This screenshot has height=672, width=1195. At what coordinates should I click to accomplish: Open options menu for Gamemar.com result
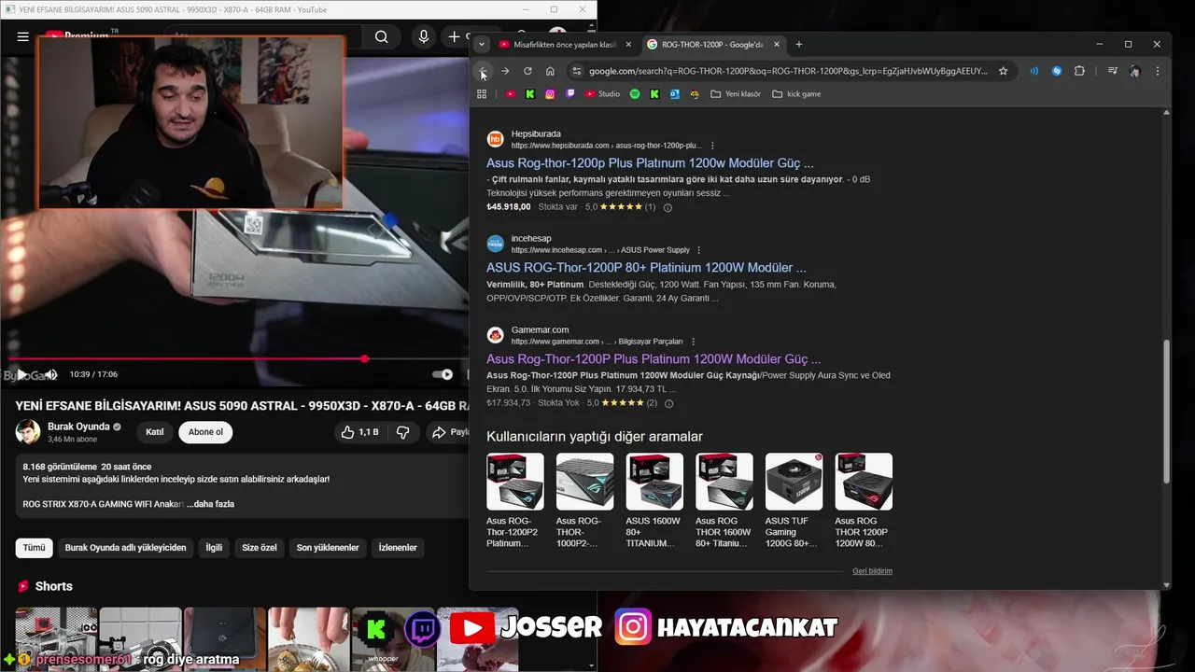pos(693,342)
